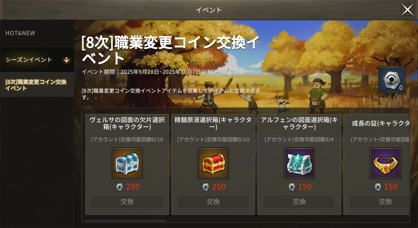Click the 成長の証(キャラクター) item title

(x=381, y=123)
